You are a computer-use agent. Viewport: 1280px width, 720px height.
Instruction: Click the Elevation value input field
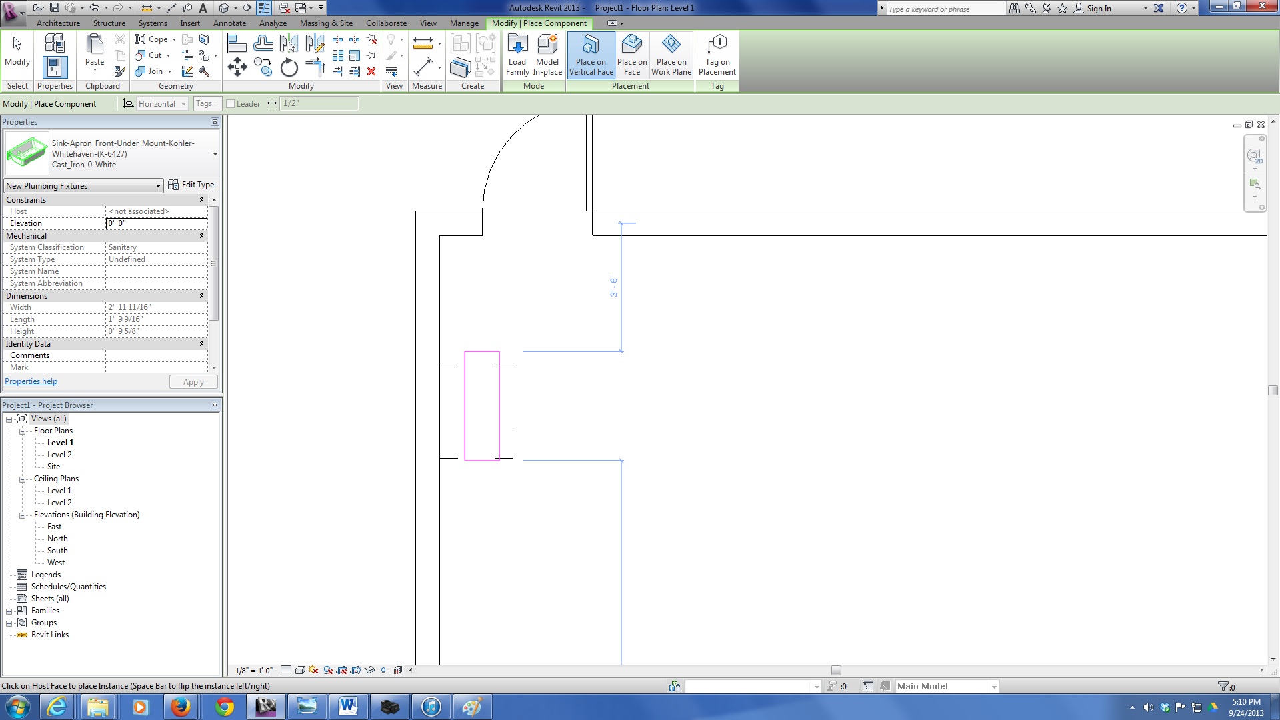157,223
